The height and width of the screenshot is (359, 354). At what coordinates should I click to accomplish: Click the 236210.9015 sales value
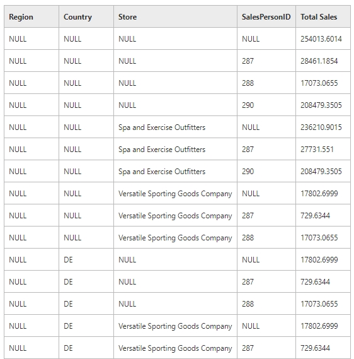click(x=321, y=127)
